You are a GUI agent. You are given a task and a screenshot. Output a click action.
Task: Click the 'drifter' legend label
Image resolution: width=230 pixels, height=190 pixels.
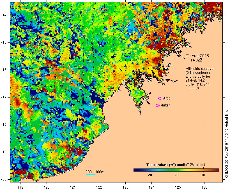165,105
